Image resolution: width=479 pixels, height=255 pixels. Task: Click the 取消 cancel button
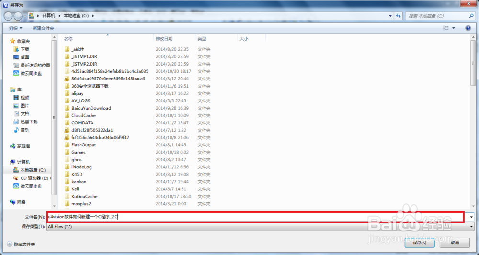[455, 243]
